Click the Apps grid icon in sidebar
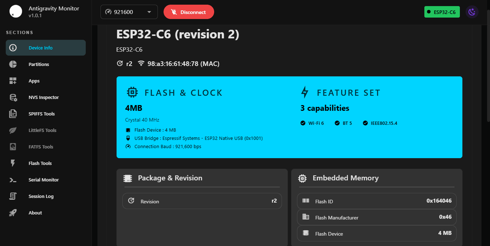 (13, 81)
